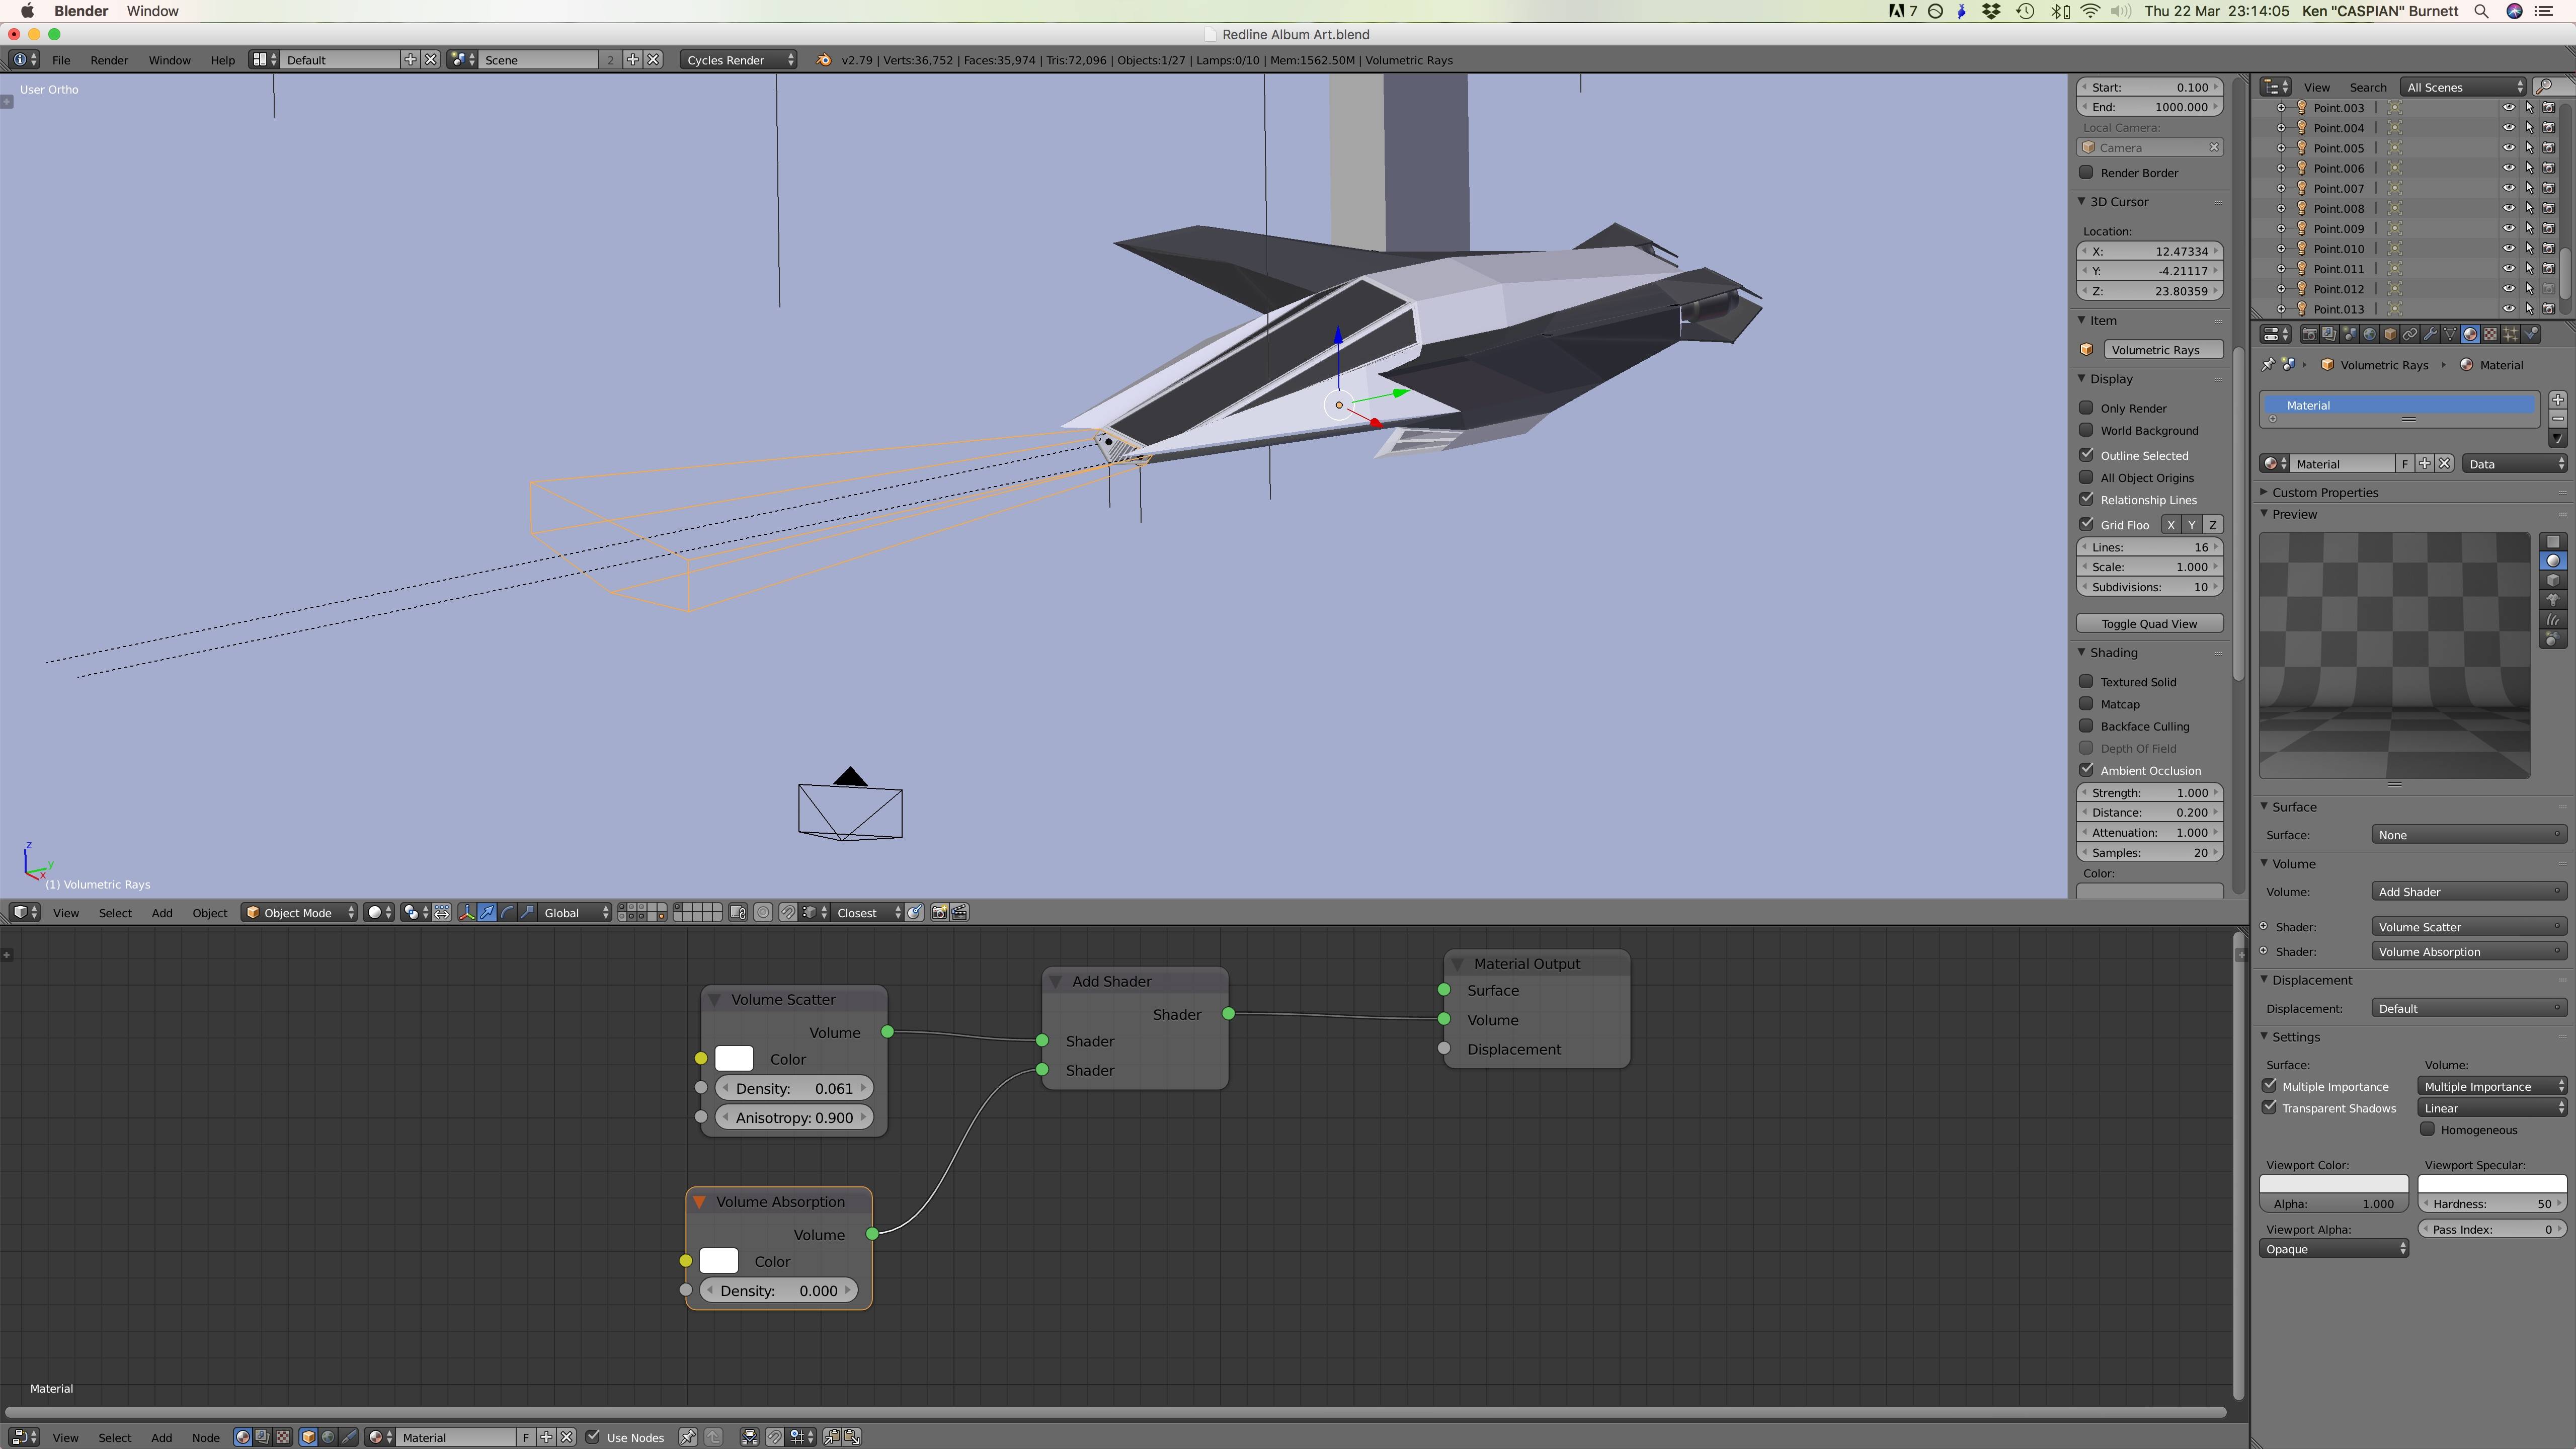Click the grid floor Z axis button
Viewport: 2576px width, 1449px height.
(x=2212, y=525)
